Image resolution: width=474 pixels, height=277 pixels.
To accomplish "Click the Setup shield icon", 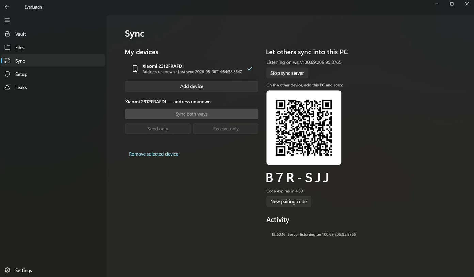I will 7,74.
